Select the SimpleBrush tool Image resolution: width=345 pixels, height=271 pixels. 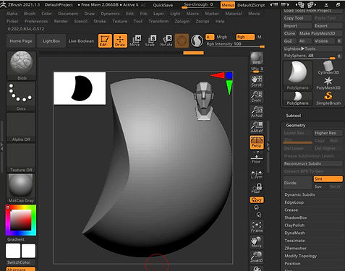pos(328,98)
